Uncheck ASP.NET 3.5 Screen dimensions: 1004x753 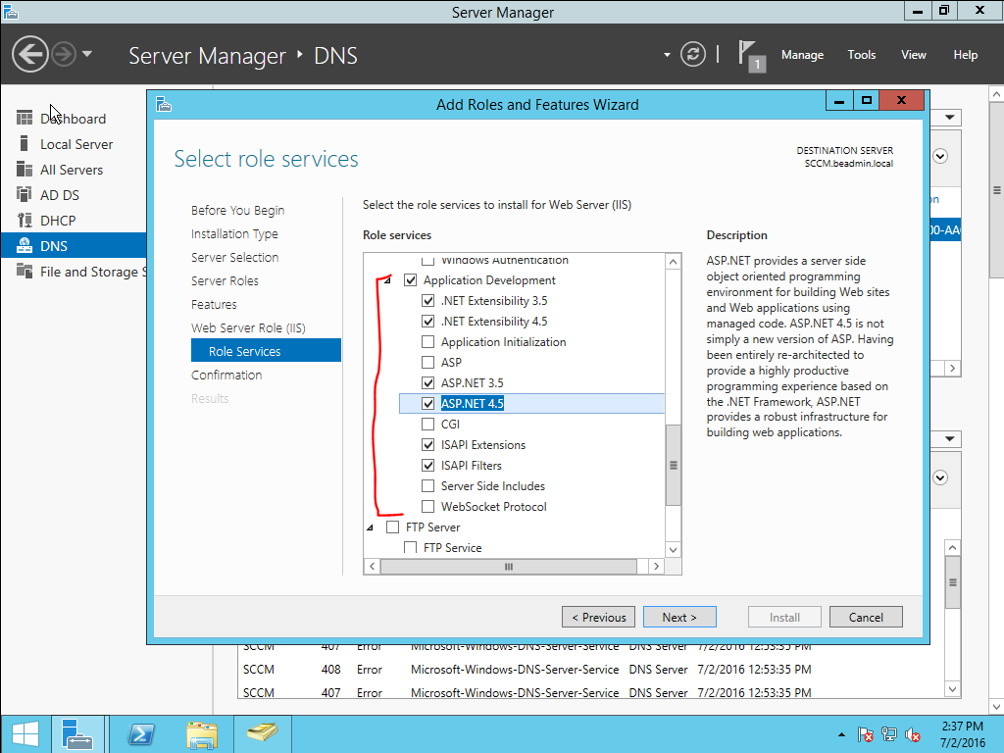coord(427,382)
